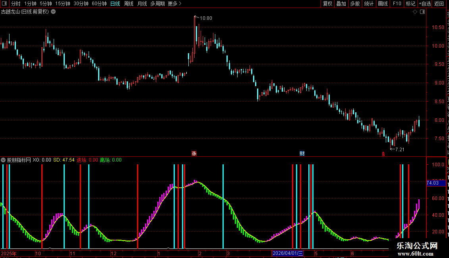
Task: Switch to 月线 monthly chart
Action: 142,4
